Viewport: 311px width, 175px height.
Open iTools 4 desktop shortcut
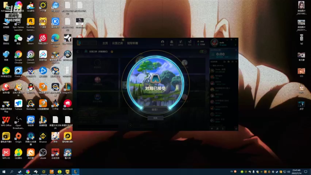18,72
